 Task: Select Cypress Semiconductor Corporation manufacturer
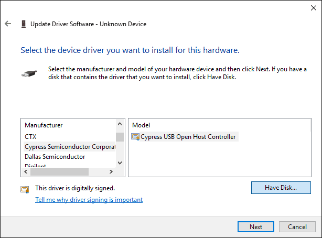click(69, 147)
